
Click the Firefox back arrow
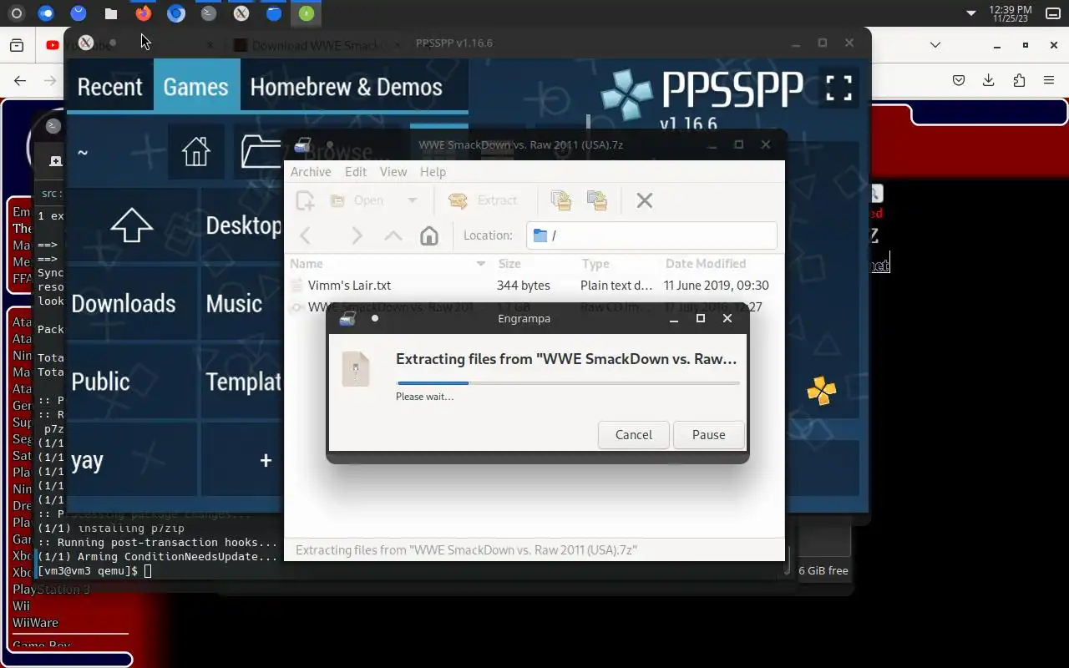[21, 81]
